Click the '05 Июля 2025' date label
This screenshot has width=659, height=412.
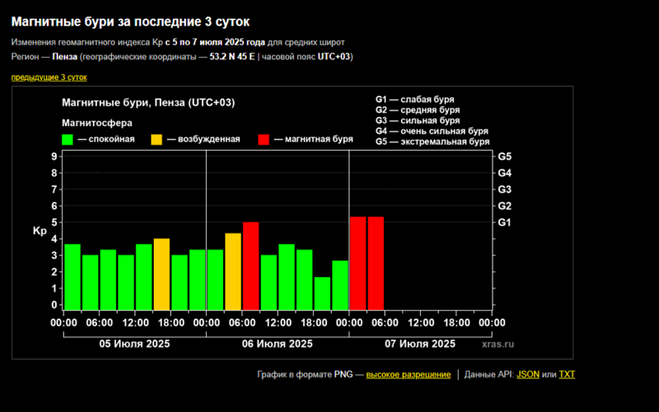click(134, 344)
